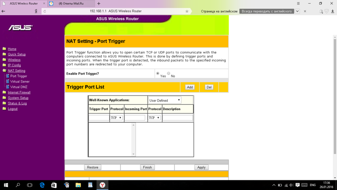Open System Setup link
Screen dimensions: 337x190
[18, 98]
